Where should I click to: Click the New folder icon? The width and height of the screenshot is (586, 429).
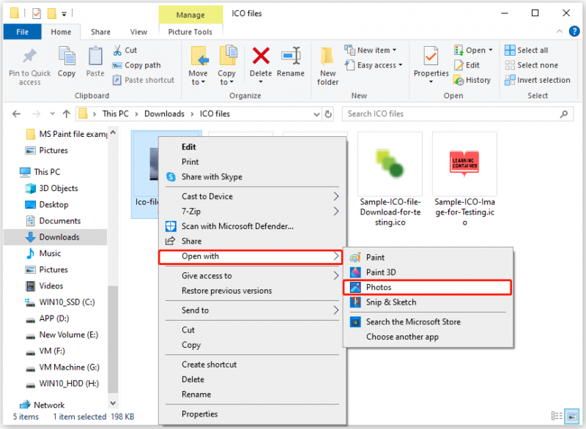(x=327, y=57)
